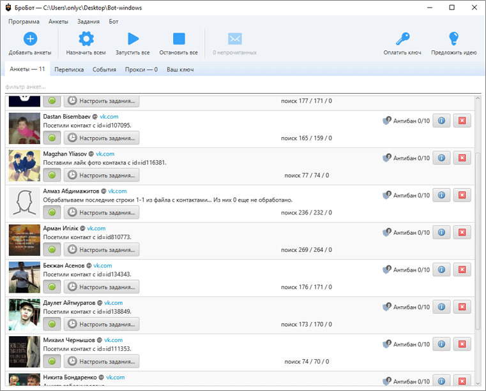Focus the фильтр анкет filter field

tap(243, 87)
